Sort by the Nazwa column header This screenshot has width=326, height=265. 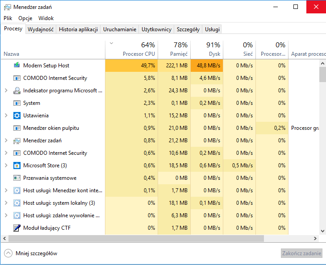[53, 50]
